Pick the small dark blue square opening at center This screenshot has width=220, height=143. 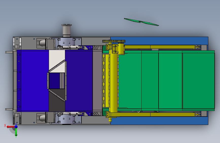[x=55, y=81]
